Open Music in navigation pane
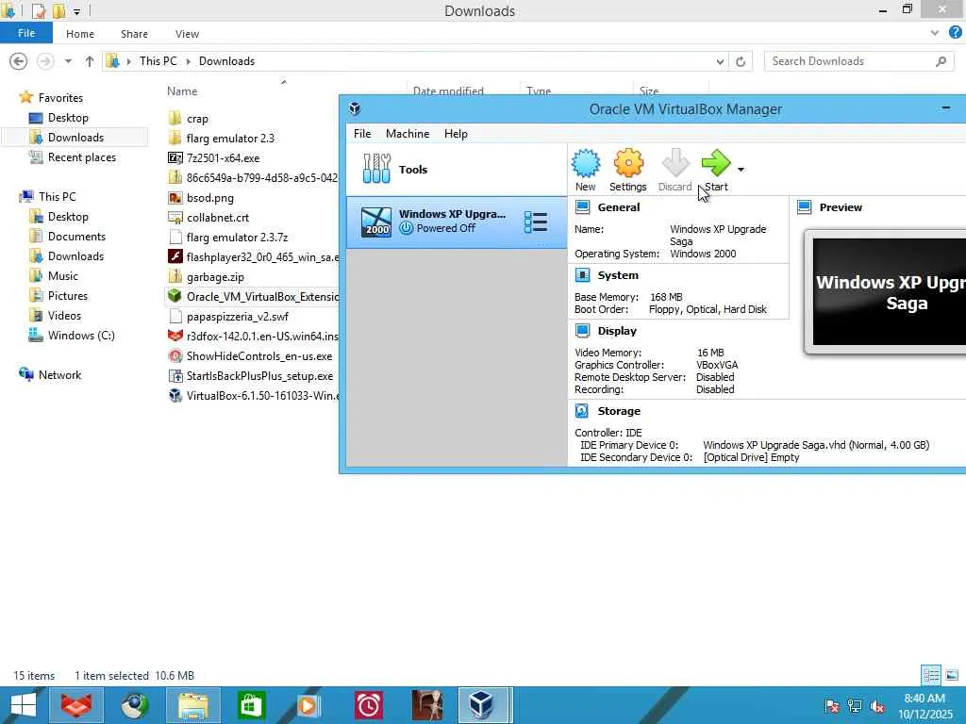Image resolution: width=966 pixels, height=724 pixels. pos(63,276)
